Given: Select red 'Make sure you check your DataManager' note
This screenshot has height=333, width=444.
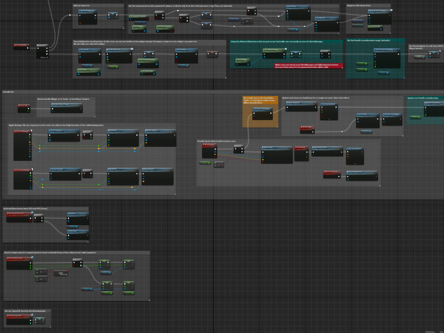Looking at the screenshot, I should (x=309, y=66).
